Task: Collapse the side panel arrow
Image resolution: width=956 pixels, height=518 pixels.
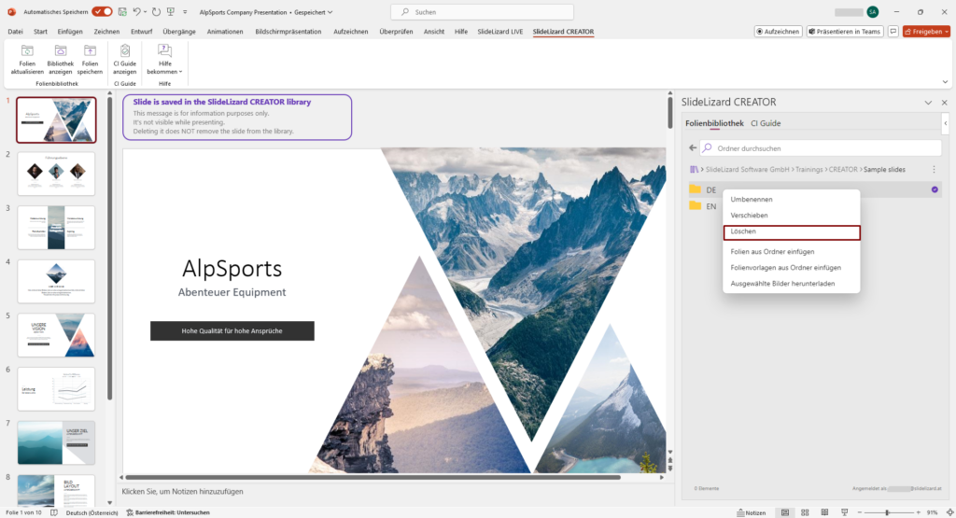Action: 946,123
